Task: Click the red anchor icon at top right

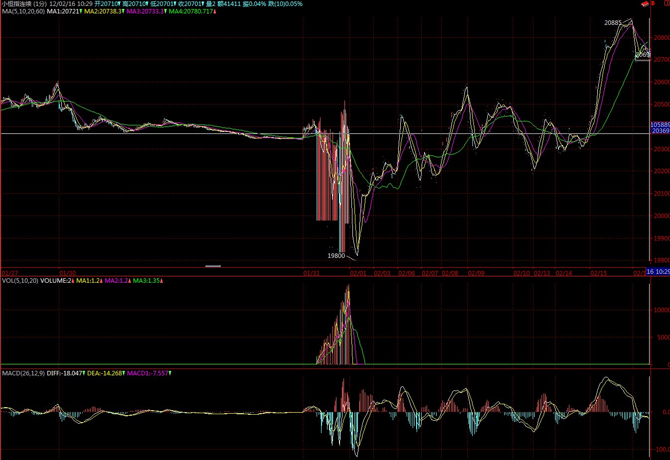Action: tap(653, 3)
